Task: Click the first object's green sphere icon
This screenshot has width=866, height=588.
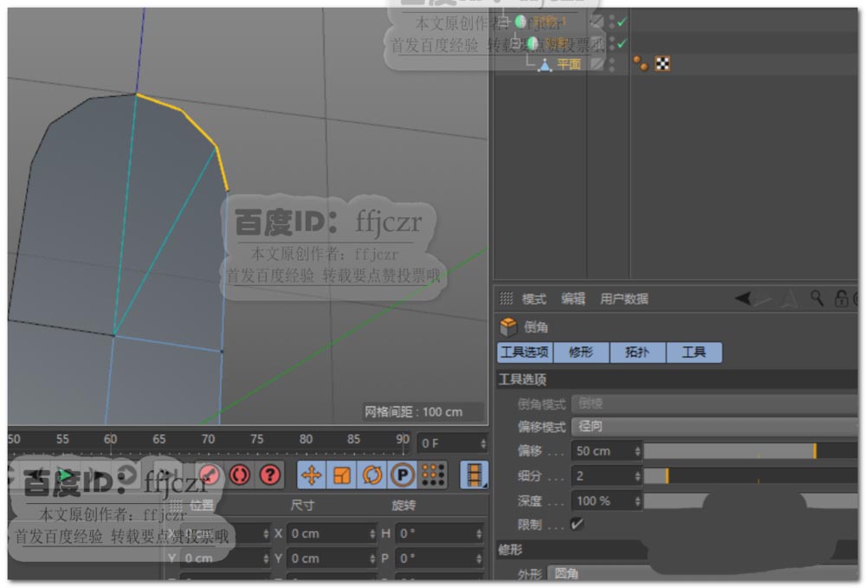Action: (520, 22)
